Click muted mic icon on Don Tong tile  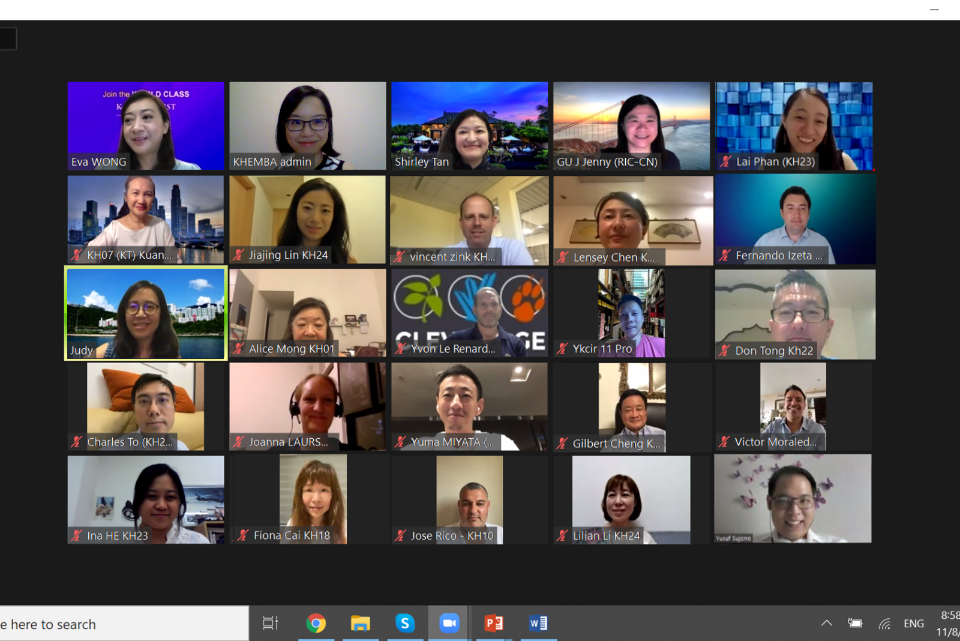(725, 351)
